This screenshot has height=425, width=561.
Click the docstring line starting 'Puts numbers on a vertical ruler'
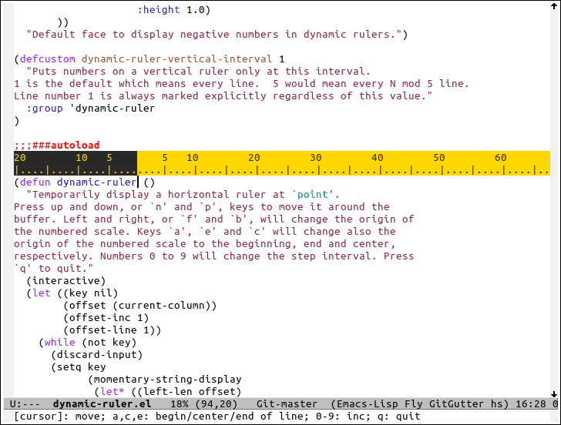click(x=198, y=71)
